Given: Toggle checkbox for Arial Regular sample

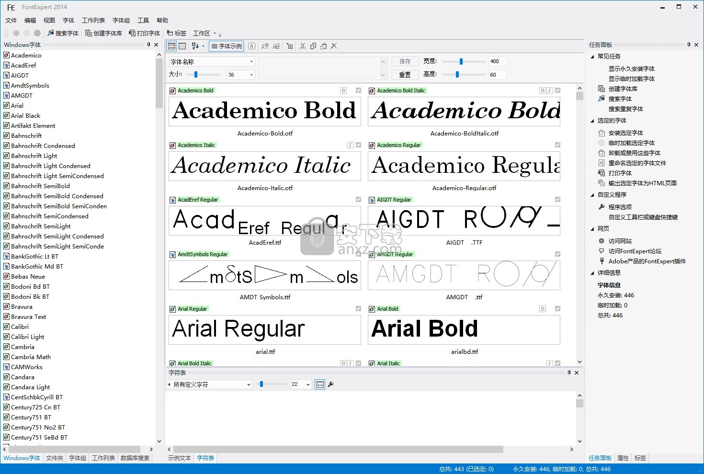Looking at the screenshot, I should 358,308.
